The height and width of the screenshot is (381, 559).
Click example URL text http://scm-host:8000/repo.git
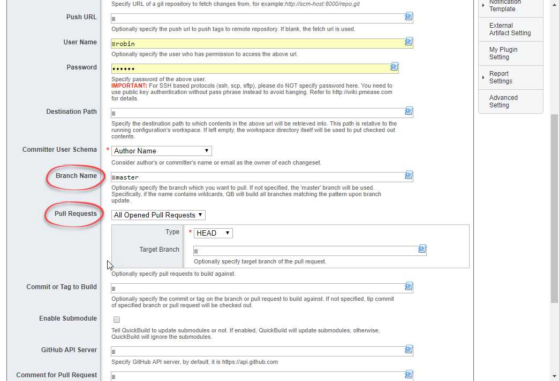(322, 4)
